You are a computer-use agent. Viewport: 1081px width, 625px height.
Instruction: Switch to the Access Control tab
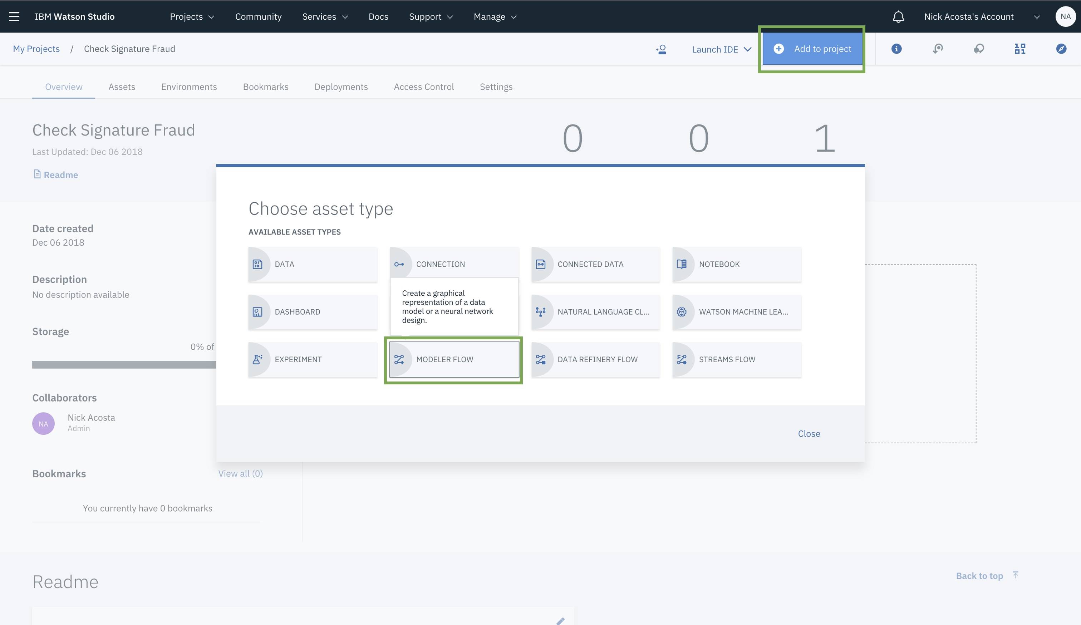click(424, 87)
